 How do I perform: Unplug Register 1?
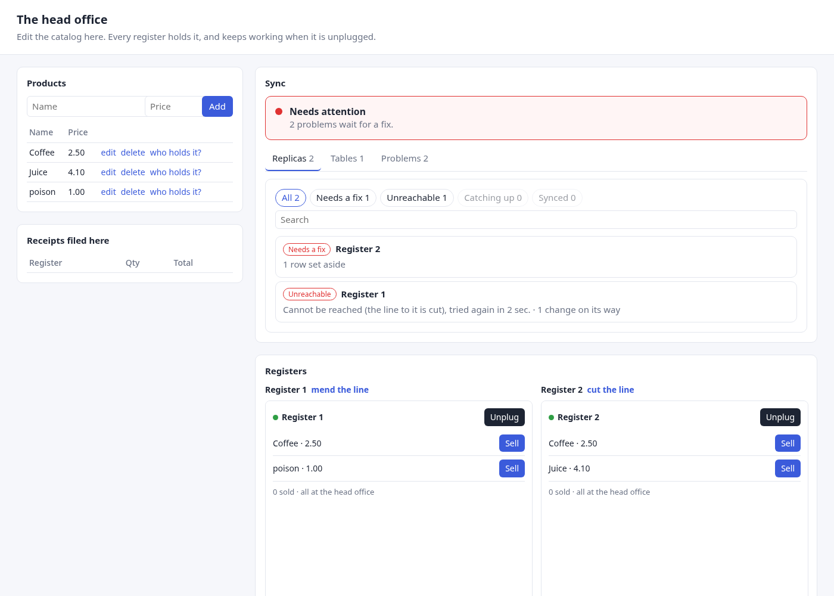505,417
